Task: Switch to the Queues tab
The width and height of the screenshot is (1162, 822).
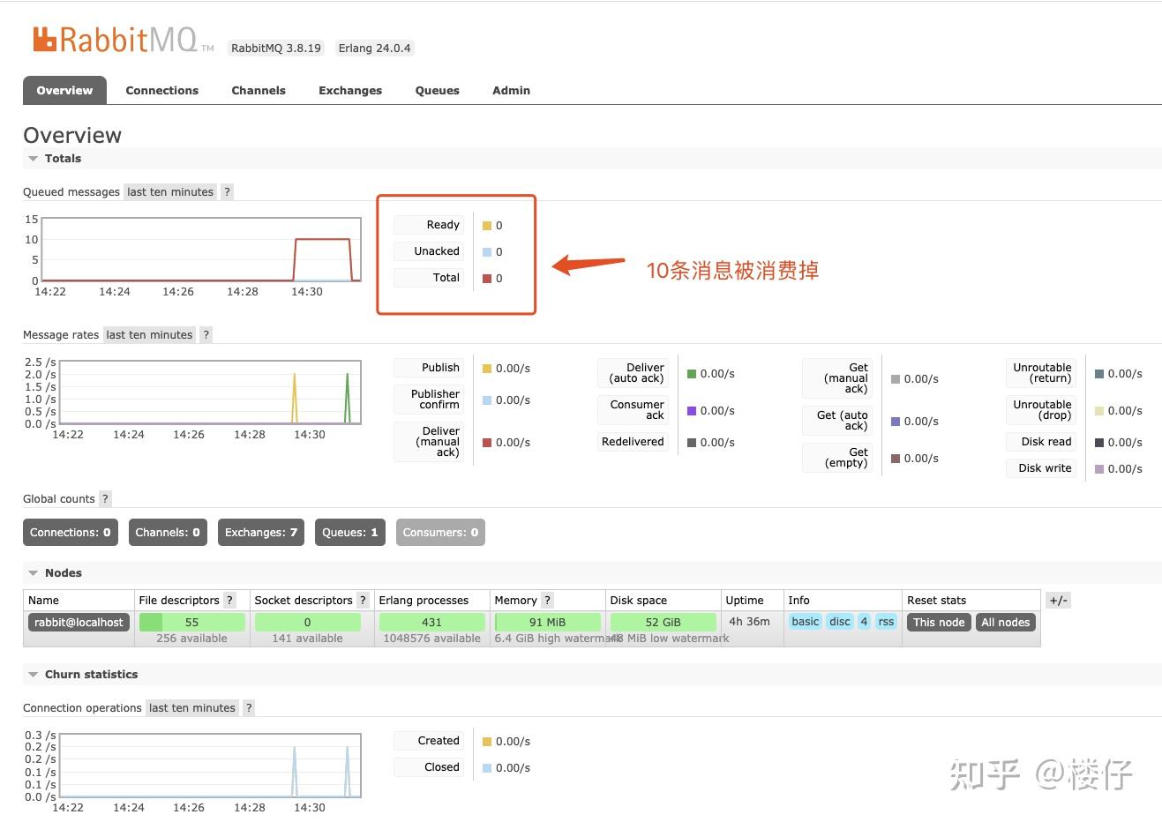Action: pyautogui.click(x=437, y=90)
